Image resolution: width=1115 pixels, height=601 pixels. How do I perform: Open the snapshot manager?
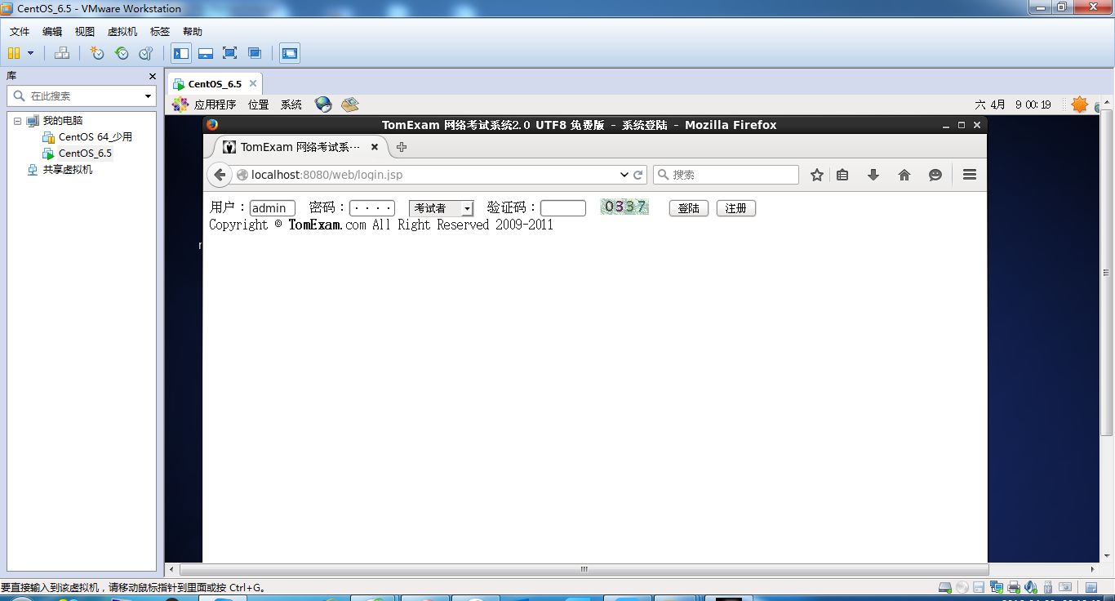146,53
